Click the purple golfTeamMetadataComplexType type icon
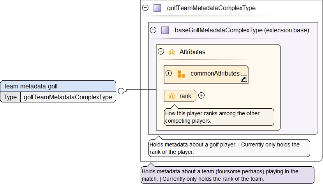 coord(157,8)
